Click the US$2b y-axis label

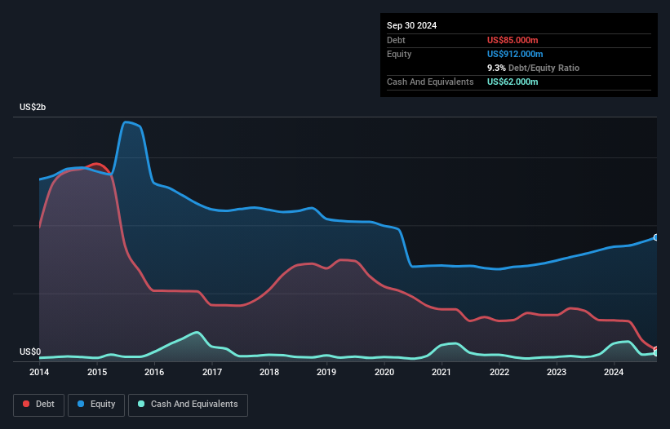click(x=33, y=107)
